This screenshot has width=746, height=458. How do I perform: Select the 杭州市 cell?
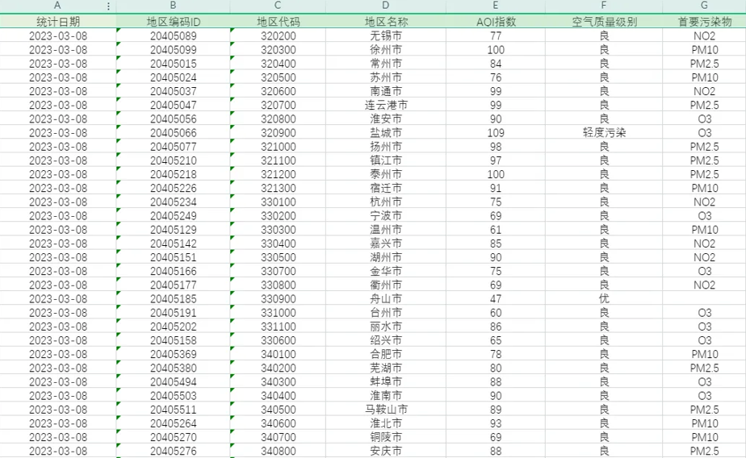(386, 202)
